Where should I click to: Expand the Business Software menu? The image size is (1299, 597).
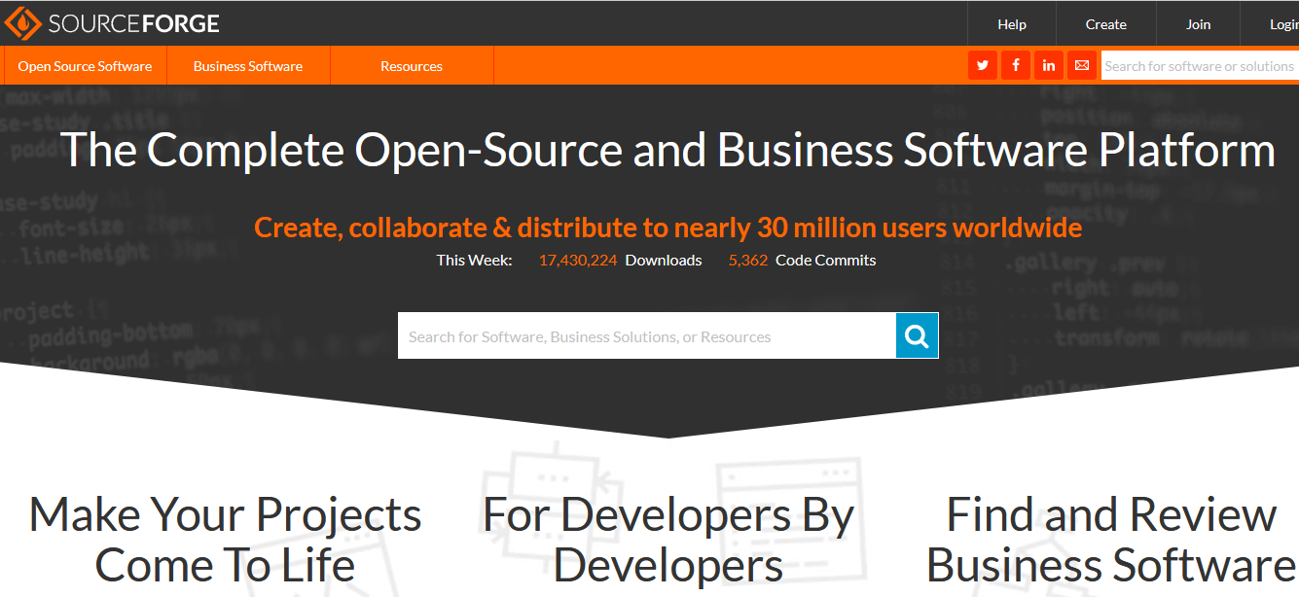(248, 66)
